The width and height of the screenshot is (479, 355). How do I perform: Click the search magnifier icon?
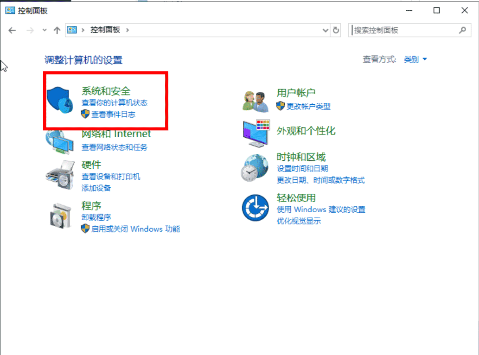[x=463, y=30]
